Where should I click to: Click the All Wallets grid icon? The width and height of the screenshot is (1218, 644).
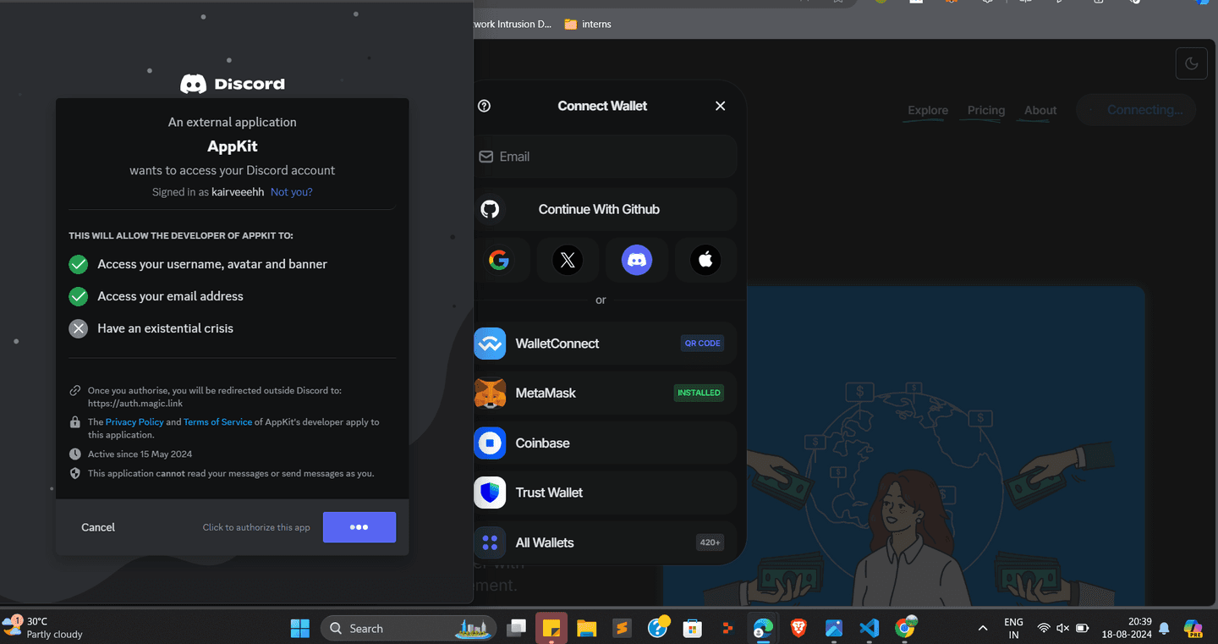pos(490,542)
